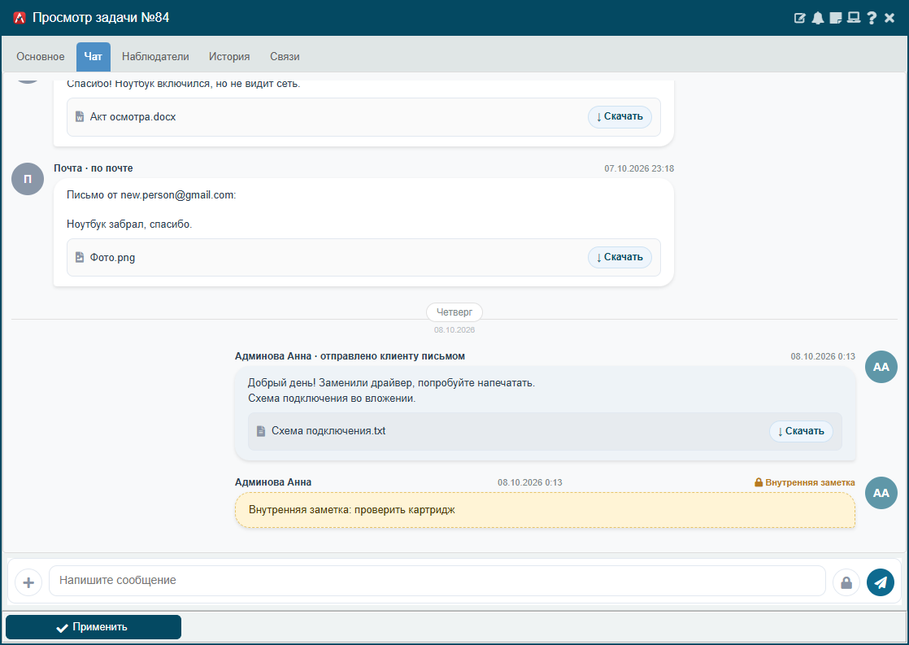Go to the «История» tab
909x645 pixels.
click(x=229, y=56)
